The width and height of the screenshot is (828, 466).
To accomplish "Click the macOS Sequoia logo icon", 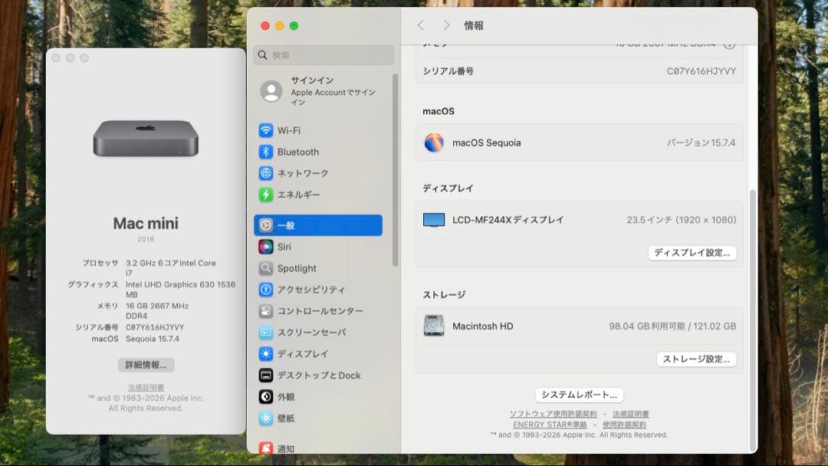I will (434, 143).
